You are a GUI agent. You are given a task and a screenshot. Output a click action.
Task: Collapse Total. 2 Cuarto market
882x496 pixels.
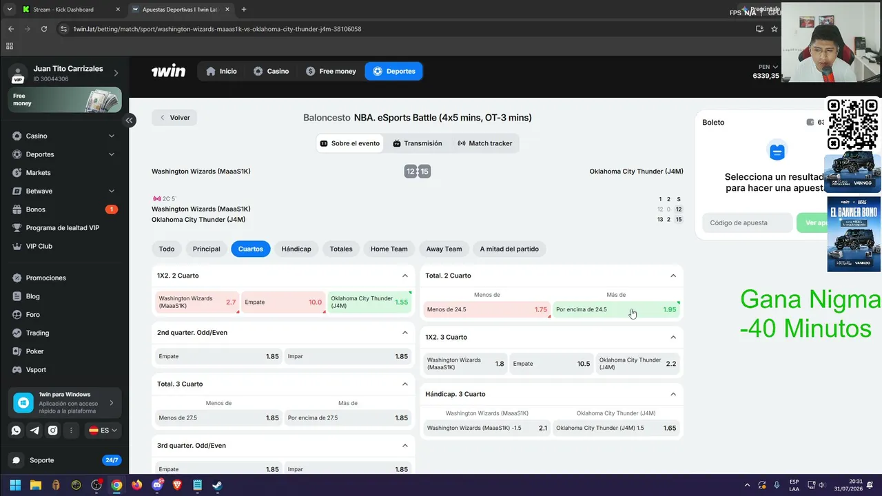pyautogui.click(x=673, y=276)
